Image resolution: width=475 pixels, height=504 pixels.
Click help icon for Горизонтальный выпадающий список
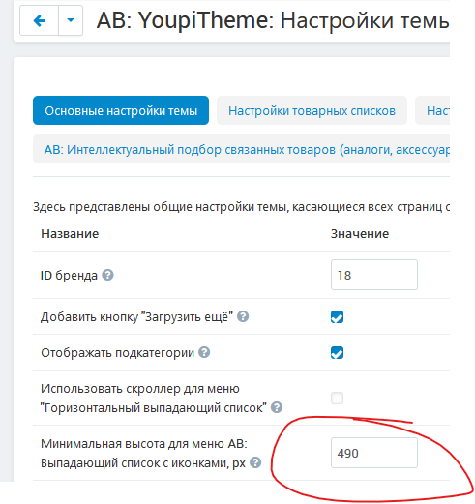pyautogui.click(x=277, y=407)
